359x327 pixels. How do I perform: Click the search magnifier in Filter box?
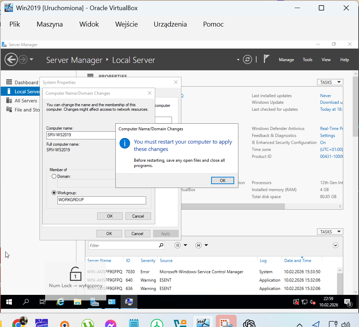161,245
